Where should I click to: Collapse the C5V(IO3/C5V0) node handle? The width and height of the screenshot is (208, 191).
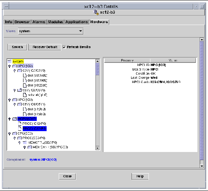[15, 90]
